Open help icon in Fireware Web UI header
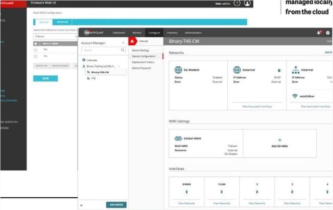 [237, 3]
